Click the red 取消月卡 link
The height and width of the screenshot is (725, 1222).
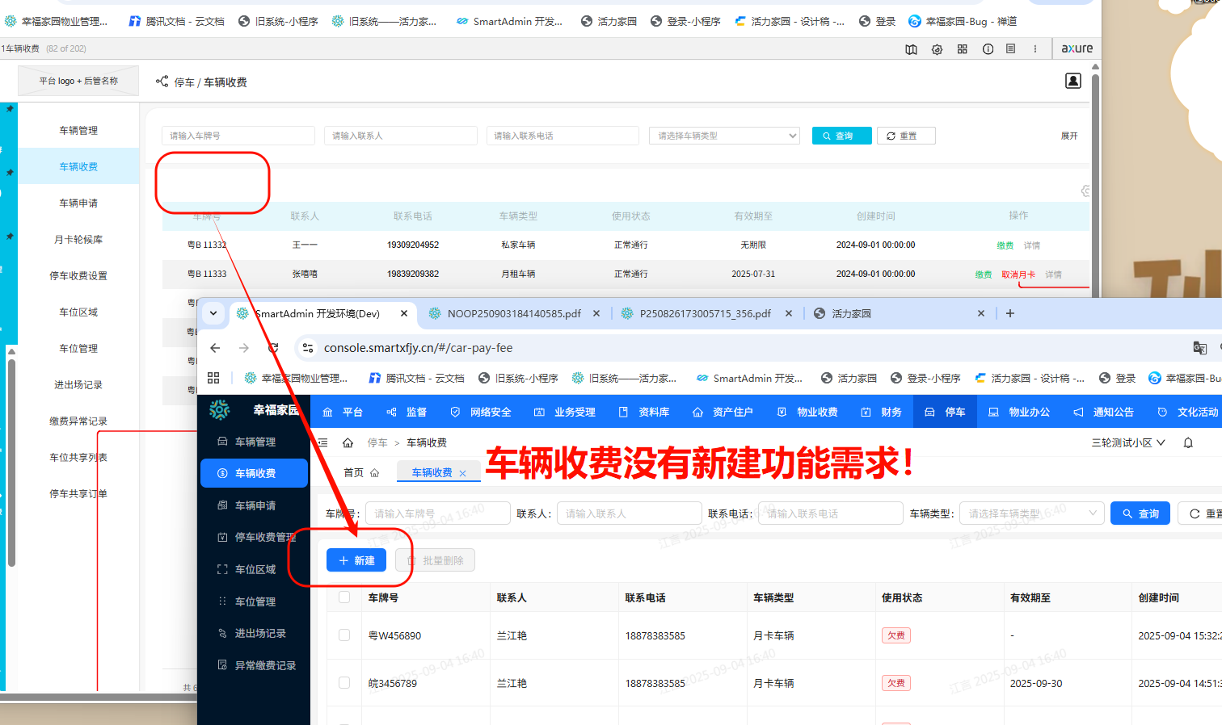click(x=1018, y=274)
